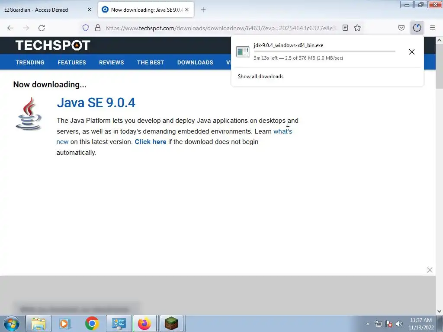The height and width of the screenshot is (332, 443).
Task: Click the page scrollbar up arrow
Action: click(x=440, y=40)
